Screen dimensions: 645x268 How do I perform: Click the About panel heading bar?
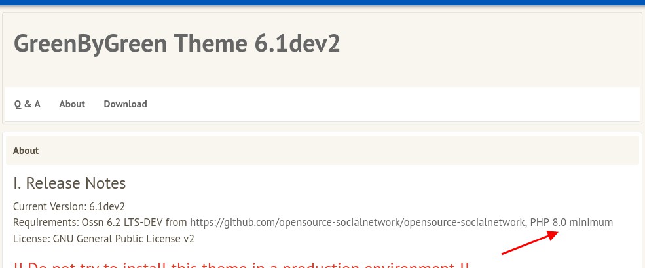(322, 151)
